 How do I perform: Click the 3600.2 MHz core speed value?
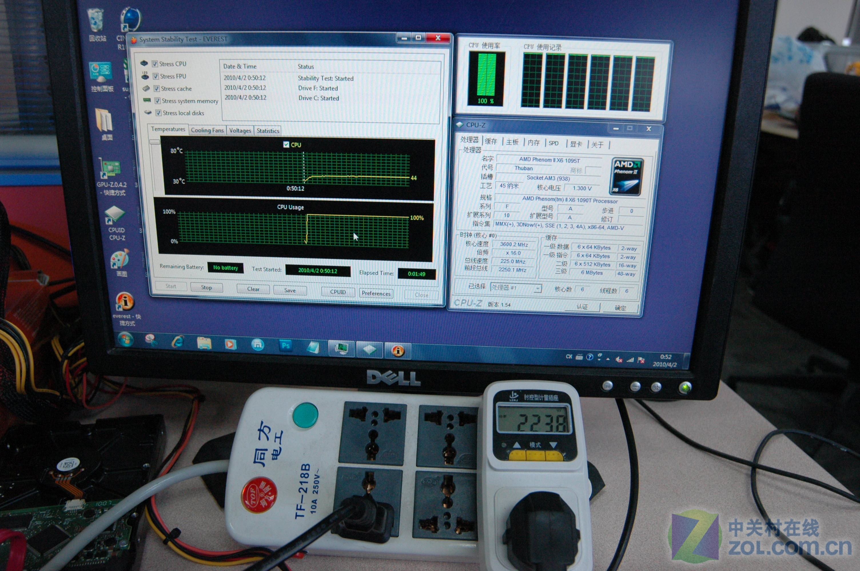[514, 244]
